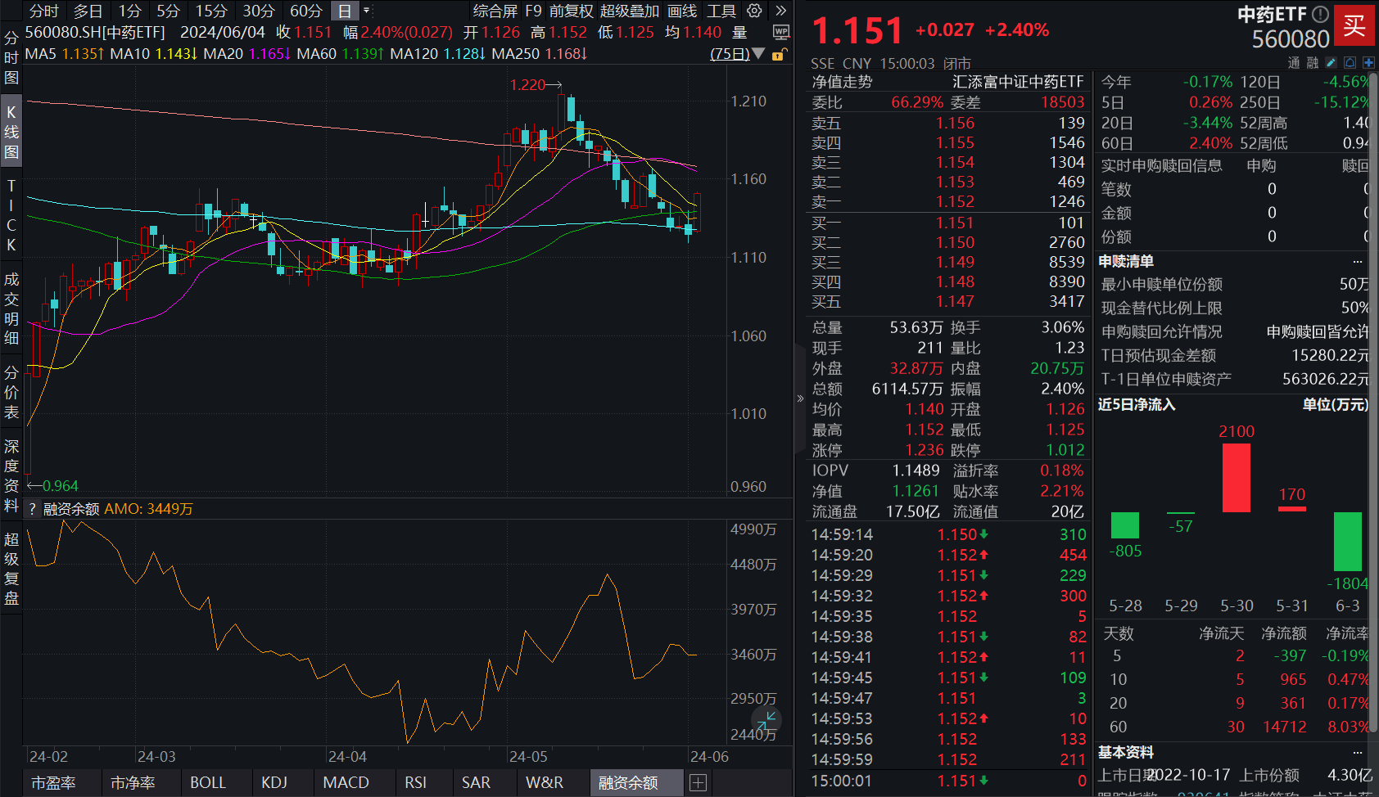This screenshot has height=797, width=1379.
Task: Open the settings gear in the top toolbar
Action: pyautogui.click(x=754, y=11)
